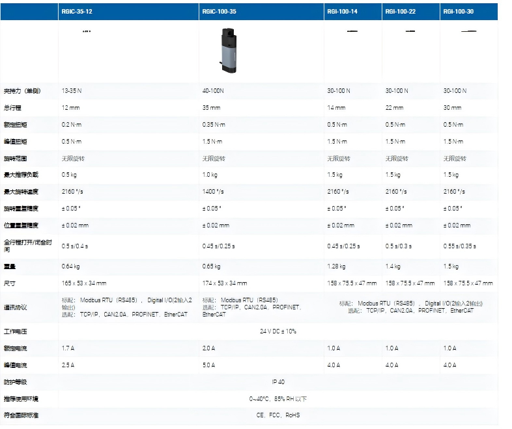Click the CE, FCC, RoHS standards text
The height and width of the screenshot is (429, 512).
[x=278, y=415]
